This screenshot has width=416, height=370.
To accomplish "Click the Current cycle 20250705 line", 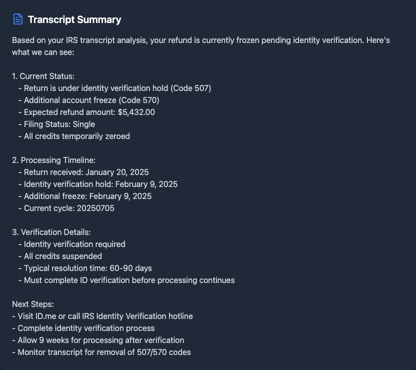I will (x=69, y=208).
